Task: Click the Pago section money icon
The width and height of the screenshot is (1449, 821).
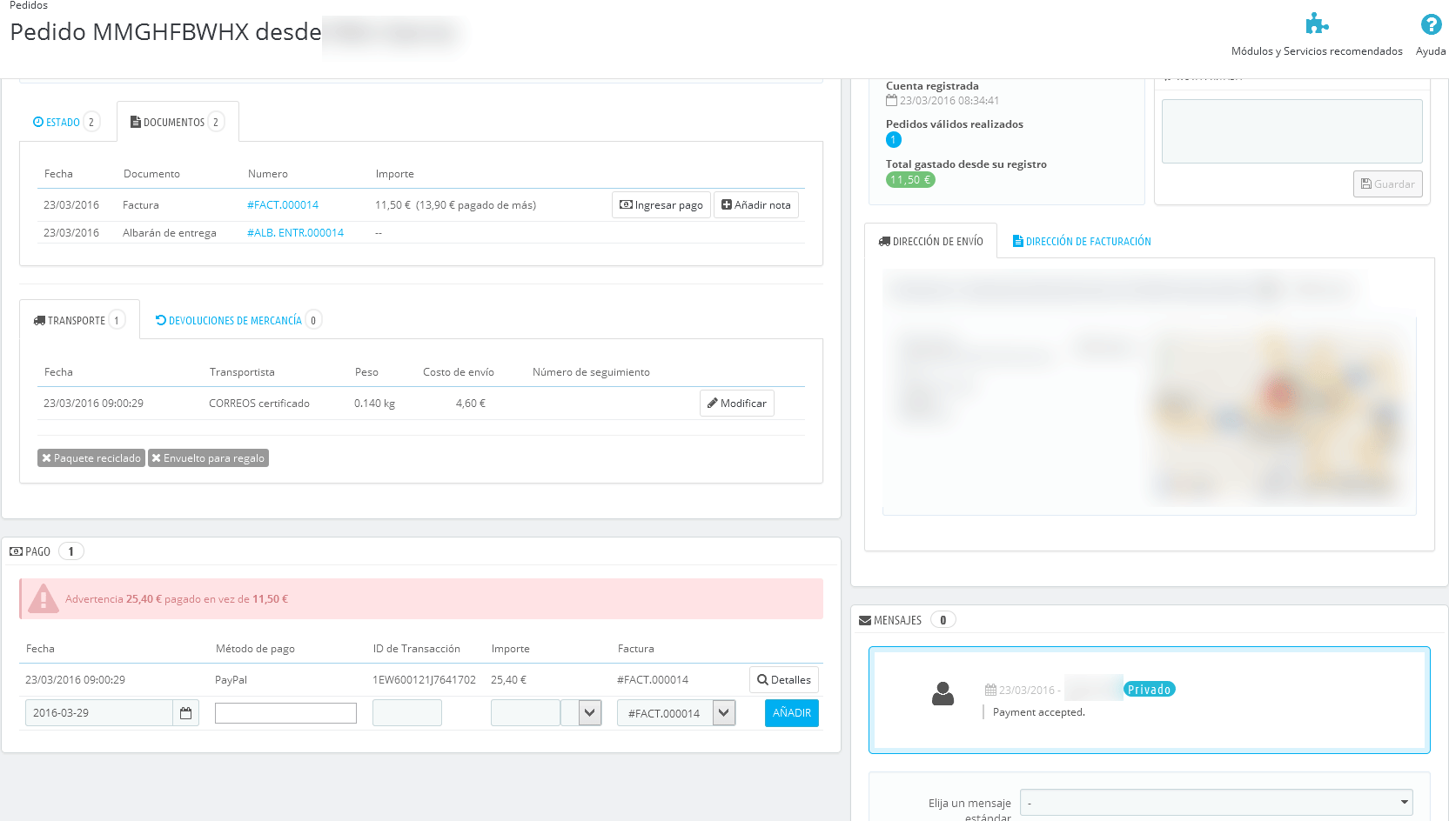Action: coord(16,551)
